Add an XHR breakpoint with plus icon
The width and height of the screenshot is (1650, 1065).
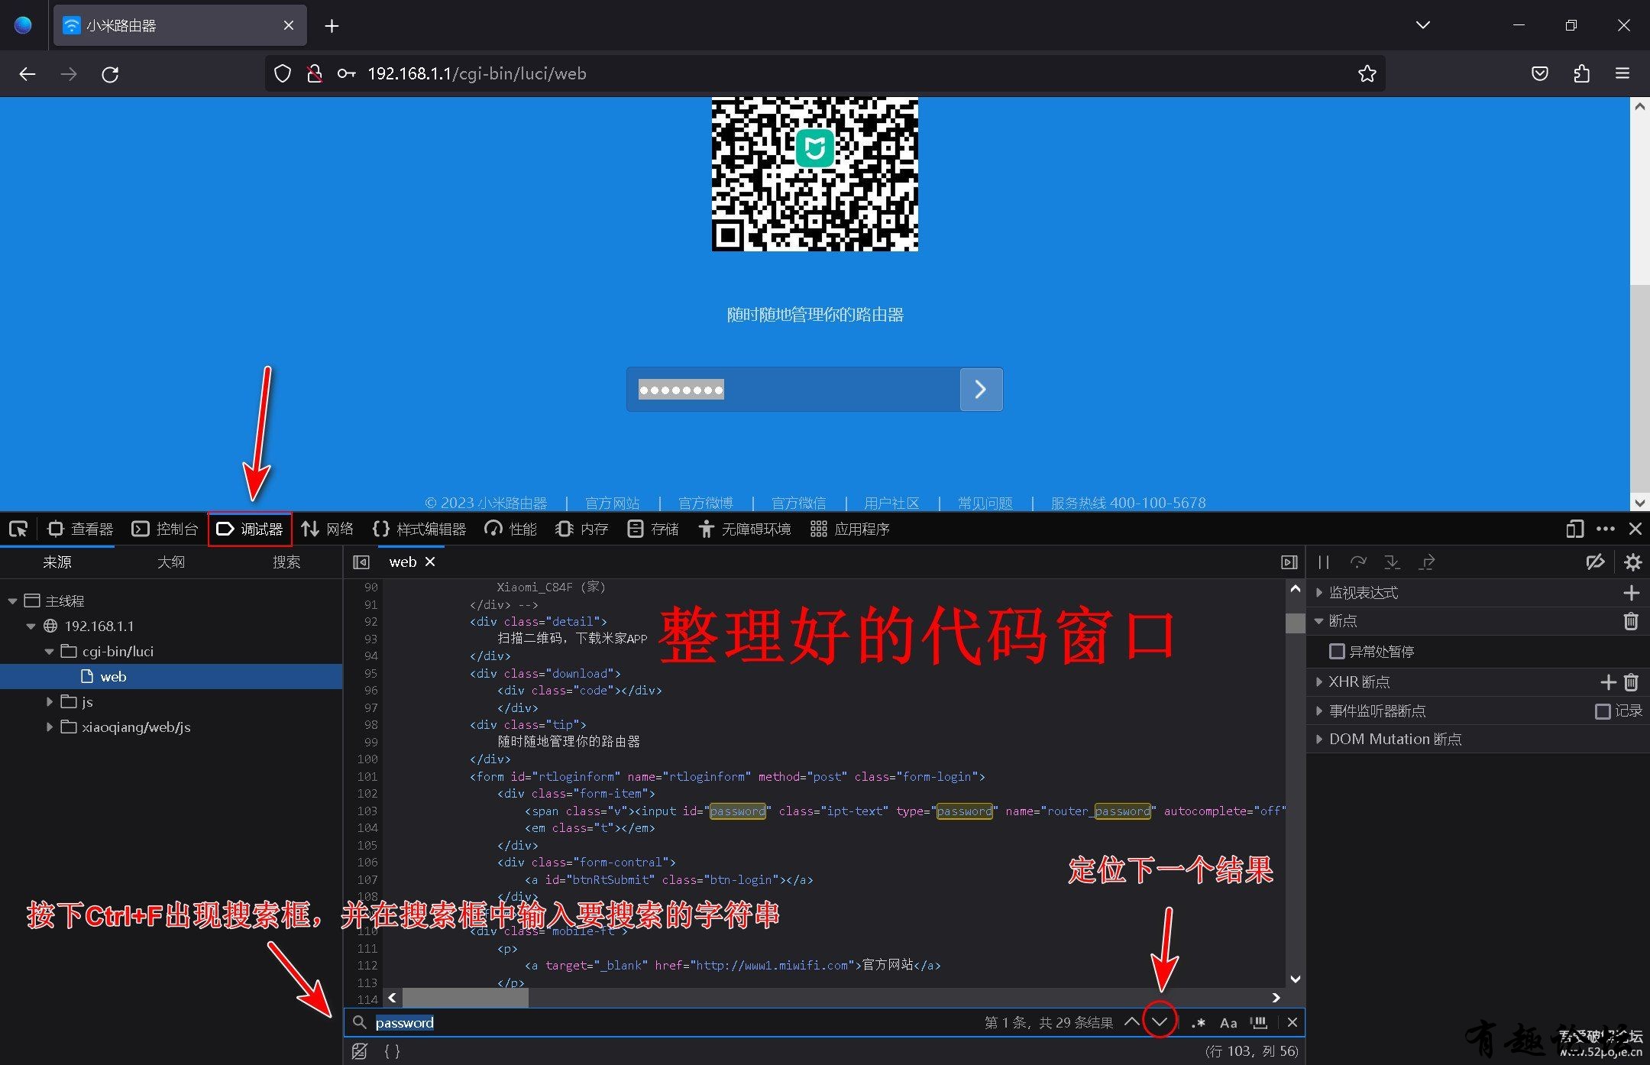pos(1608,682)
